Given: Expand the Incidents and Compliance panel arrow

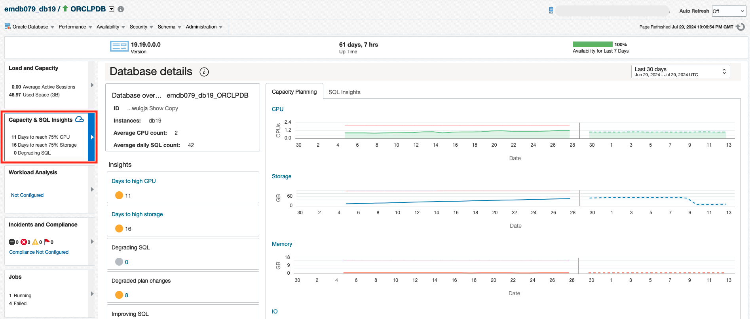Looking at the screenshot, I should 92,242.
